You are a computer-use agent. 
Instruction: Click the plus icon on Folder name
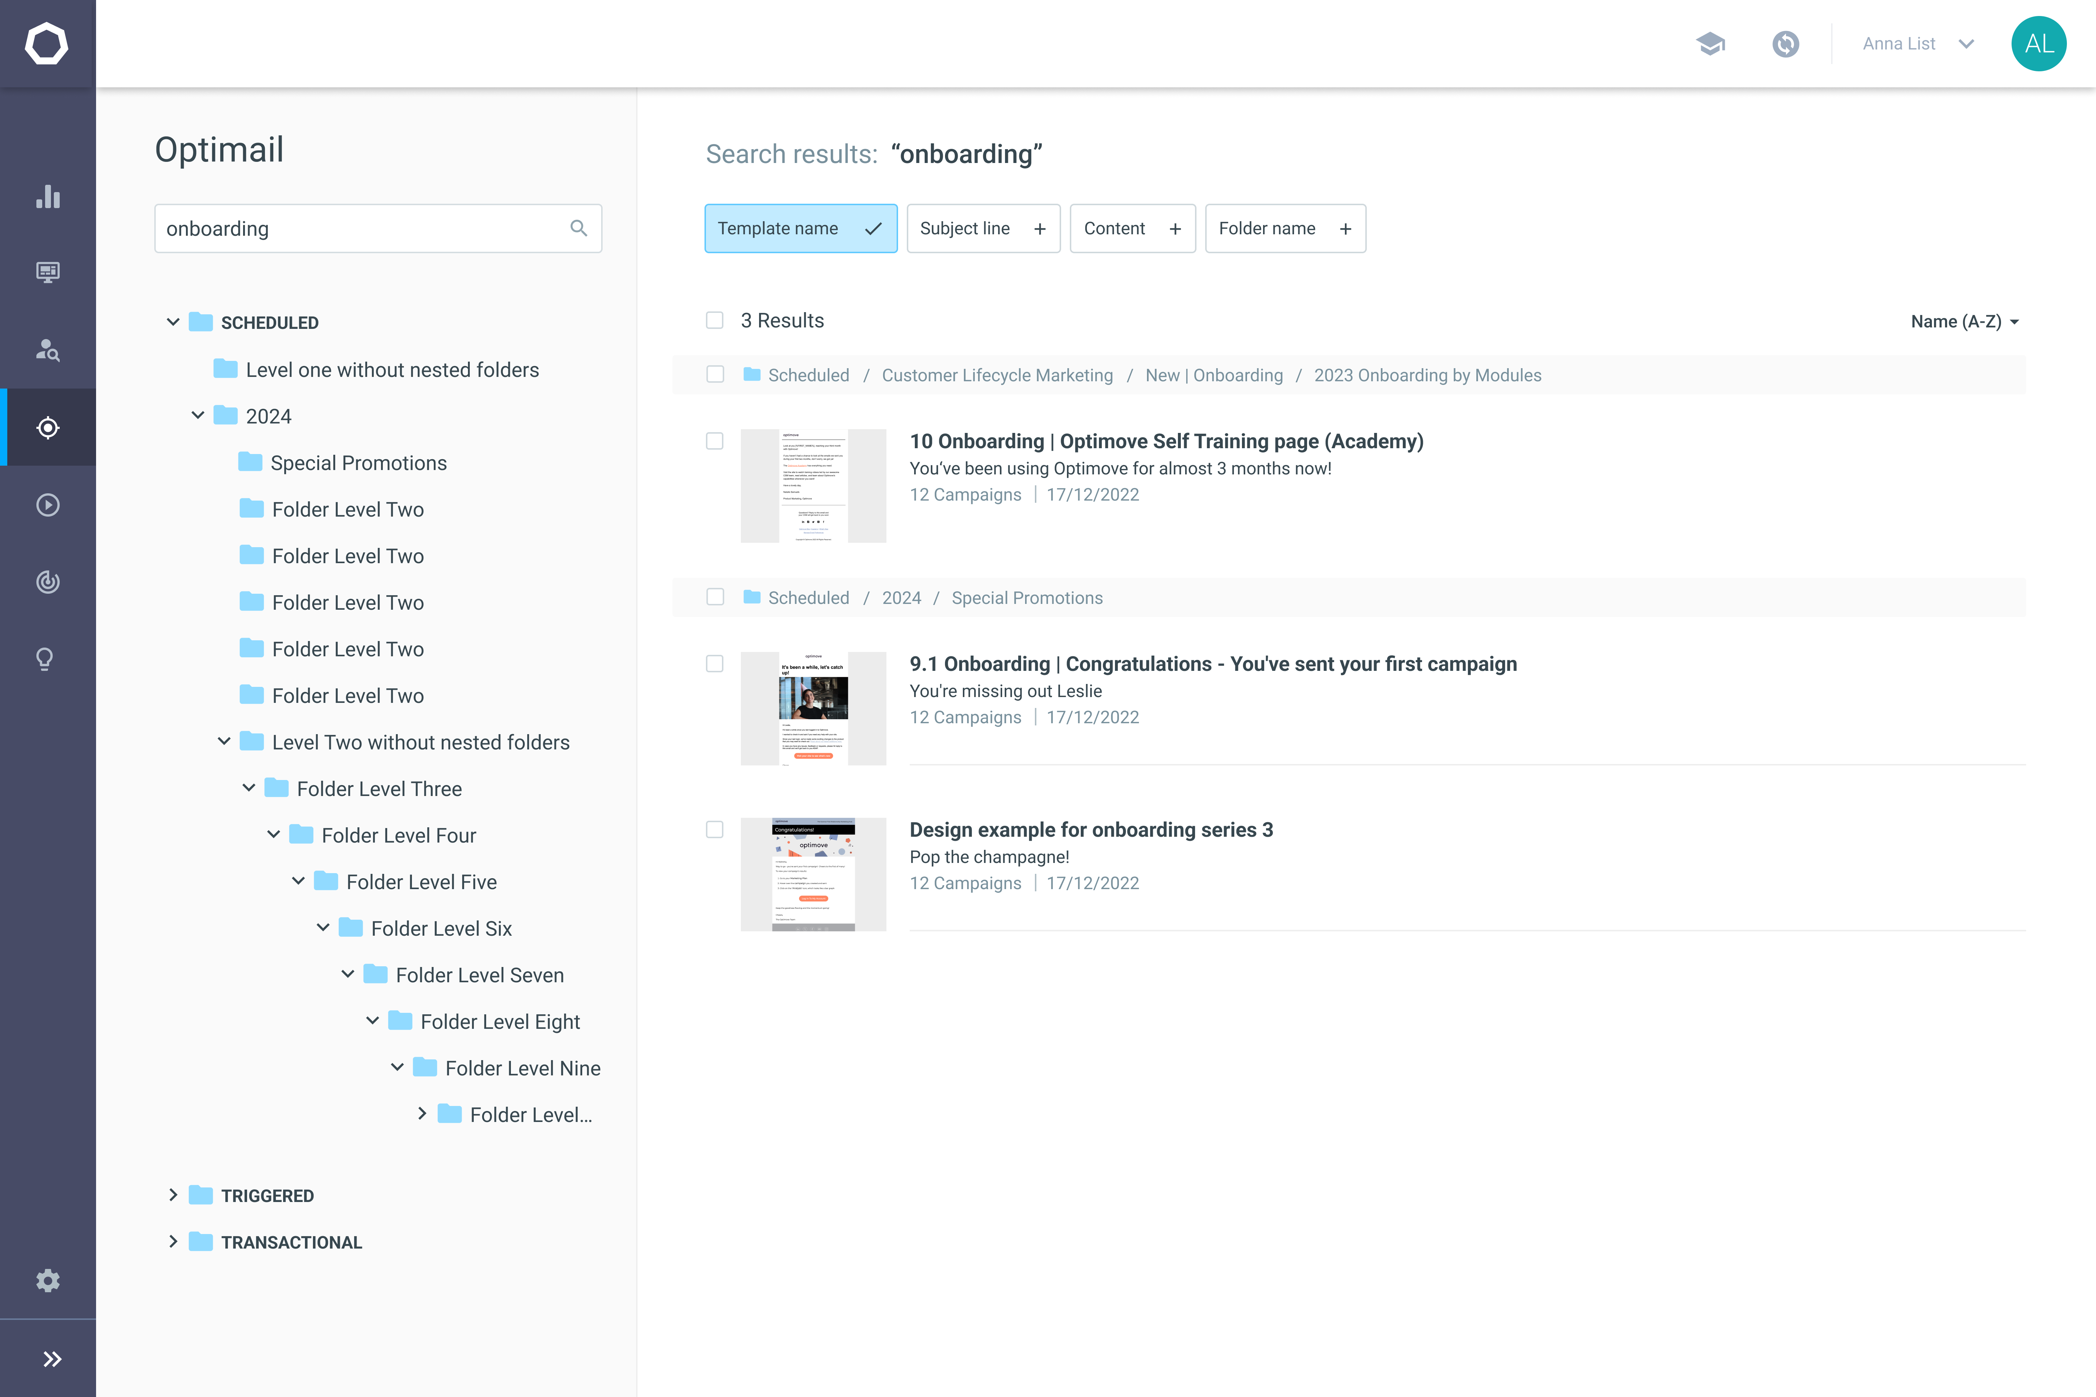tap(1346, 229)
